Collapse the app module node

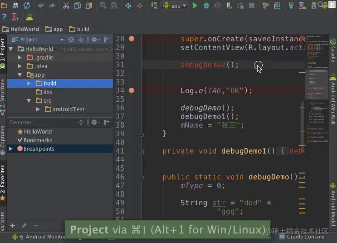click(20, 75)
